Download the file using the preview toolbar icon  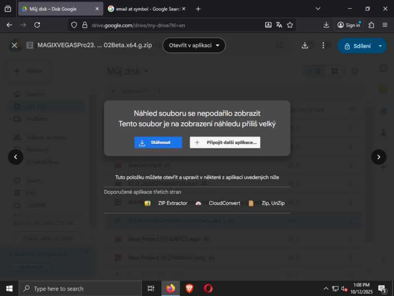(305, 45)
